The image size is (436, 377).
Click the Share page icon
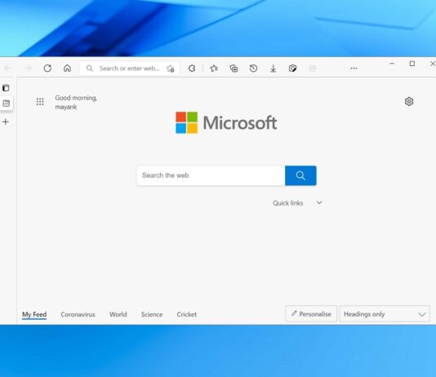[x=313, y=69]
